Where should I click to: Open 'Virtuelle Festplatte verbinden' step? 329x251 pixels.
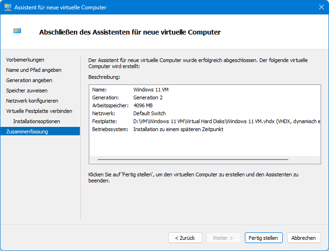tap(39, 111)
